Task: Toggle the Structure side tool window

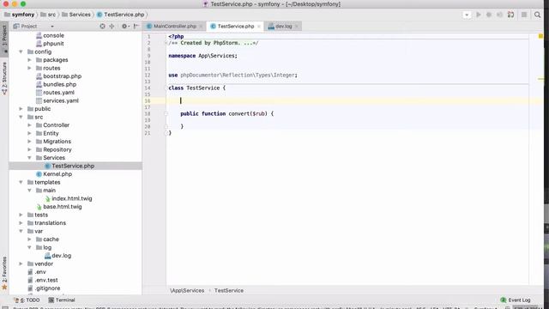Action: pyautogui.click(x=4, y=78)
